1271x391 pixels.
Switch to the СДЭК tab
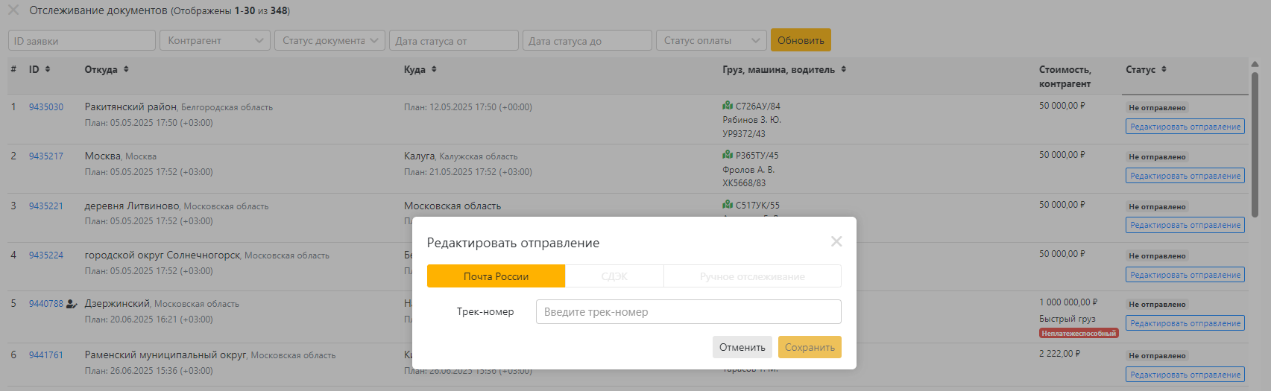coord(614,276)
